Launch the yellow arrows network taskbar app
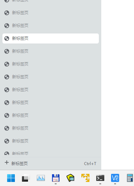134x186 pixels. click(x=85, y=178)
